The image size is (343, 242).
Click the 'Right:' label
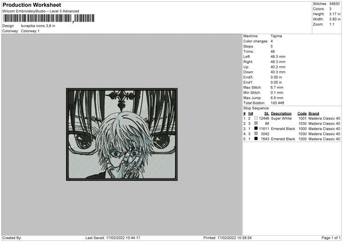point(248,62)
